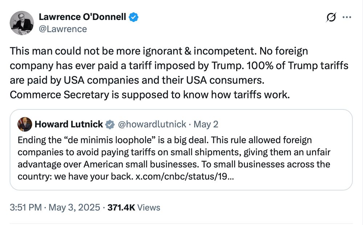Open the three-dot more options menu
Image resolution: width=363 pixels, height=225 pixels.
347,17
